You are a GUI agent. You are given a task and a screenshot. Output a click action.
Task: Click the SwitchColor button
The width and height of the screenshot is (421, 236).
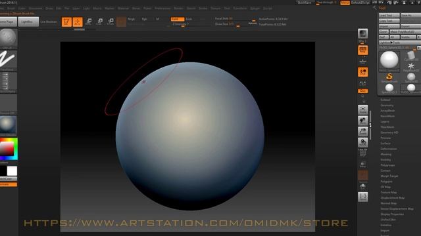pos(9,179)
